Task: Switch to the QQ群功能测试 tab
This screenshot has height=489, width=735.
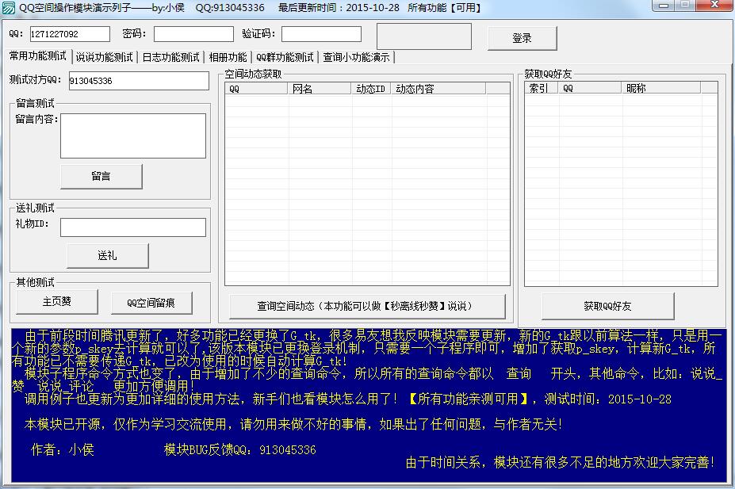Action: (285, 57)
